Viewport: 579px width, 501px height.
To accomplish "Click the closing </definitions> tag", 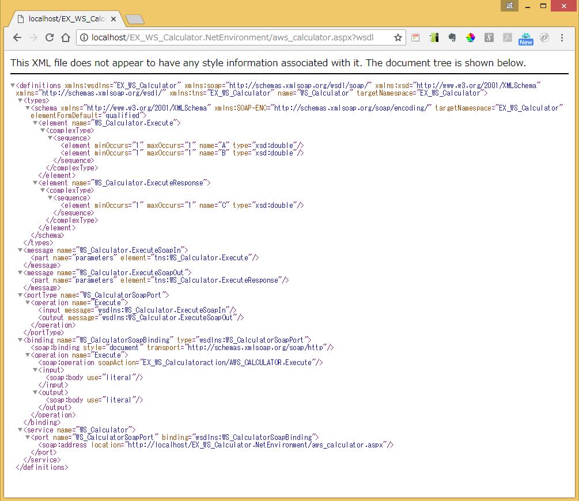I will (42, 468).
